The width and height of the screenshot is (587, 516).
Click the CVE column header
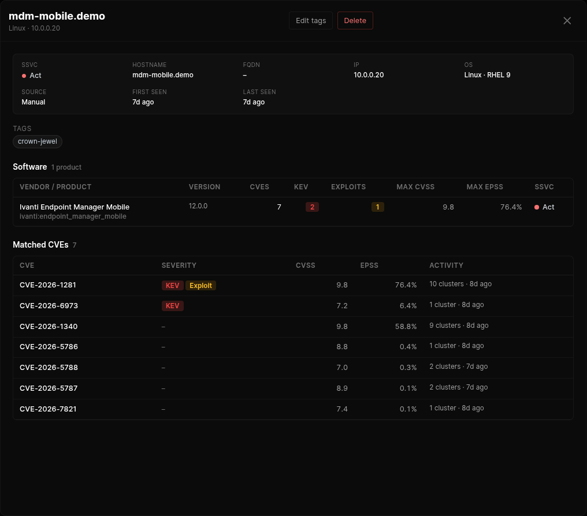[27, 266]
